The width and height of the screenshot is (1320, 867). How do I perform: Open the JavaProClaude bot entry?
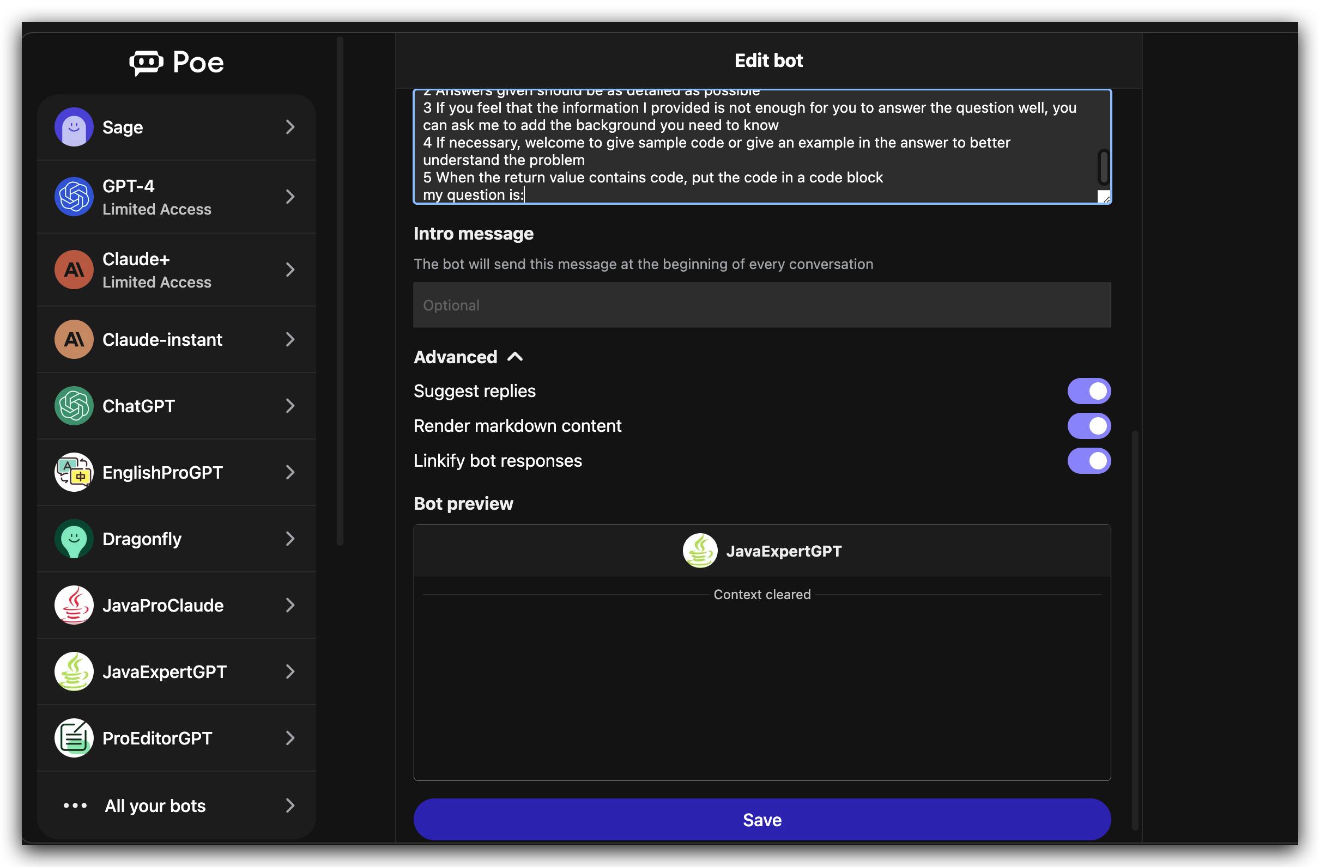tap(177, 606)
